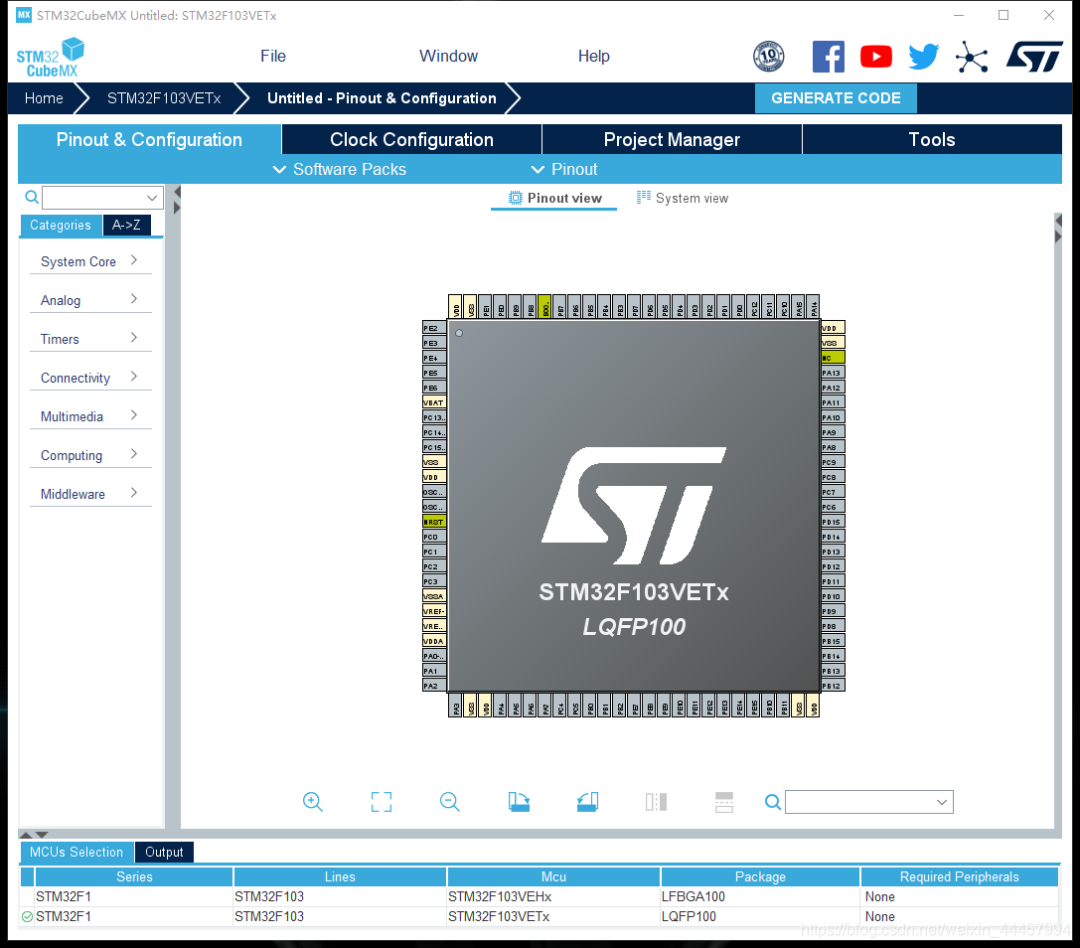Collapse the left panel with upper arrow
The width and height of the screenshot is (1080, 948).
[177, 192]
